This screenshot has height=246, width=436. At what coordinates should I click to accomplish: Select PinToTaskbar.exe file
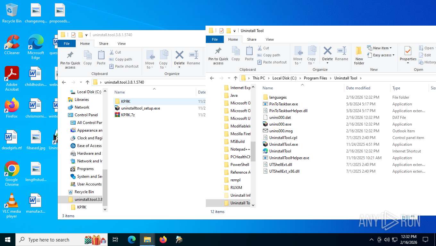pos(280,104)
